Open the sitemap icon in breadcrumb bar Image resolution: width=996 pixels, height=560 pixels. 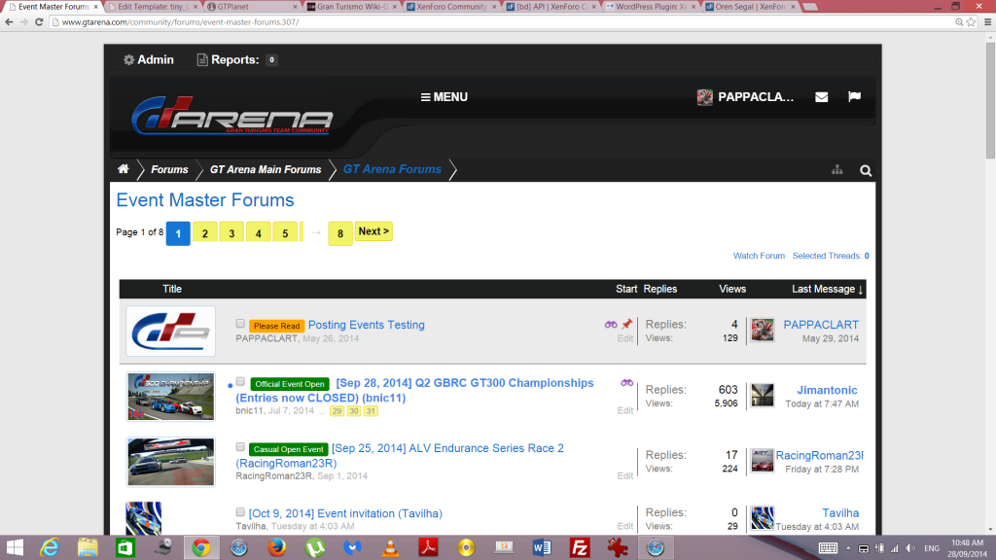(x=837, y=169)
